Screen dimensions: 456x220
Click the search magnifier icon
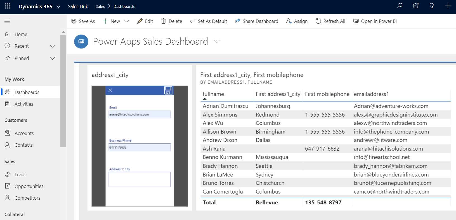(400, 6)
